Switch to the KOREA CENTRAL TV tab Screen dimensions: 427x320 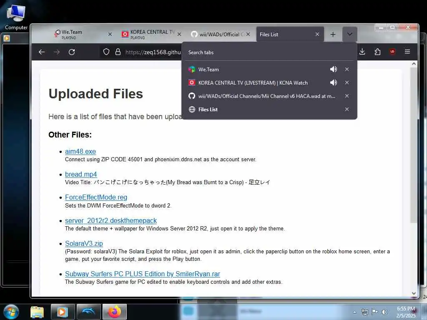(x=152, y=34)
